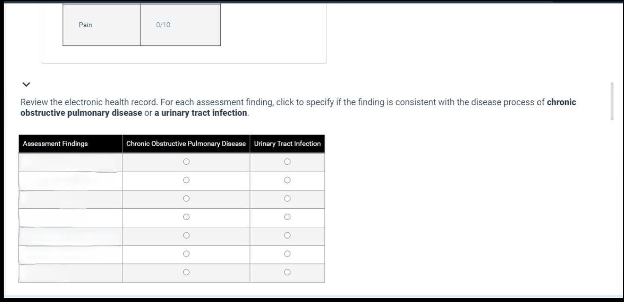The height and width of the screenshot is (302, 624).
Task: Click the Urinary Tract Infection column header
Action: [287, 144]
